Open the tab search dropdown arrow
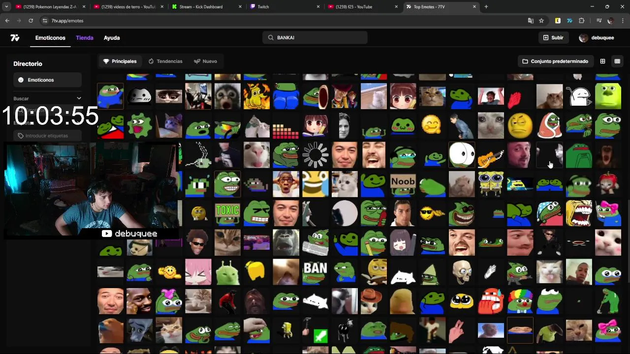Screen dimensions: 630x354 pos(6,7)
